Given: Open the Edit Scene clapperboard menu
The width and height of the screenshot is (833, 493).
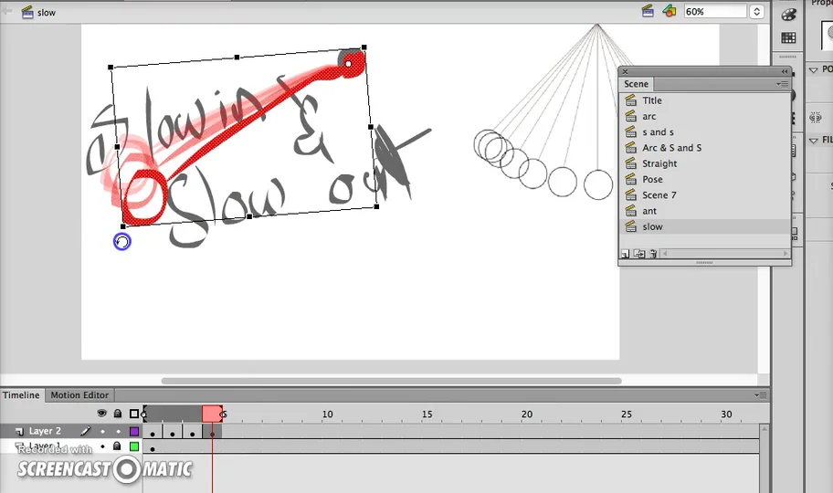Looking at the screenshot, I should point(647,11).
